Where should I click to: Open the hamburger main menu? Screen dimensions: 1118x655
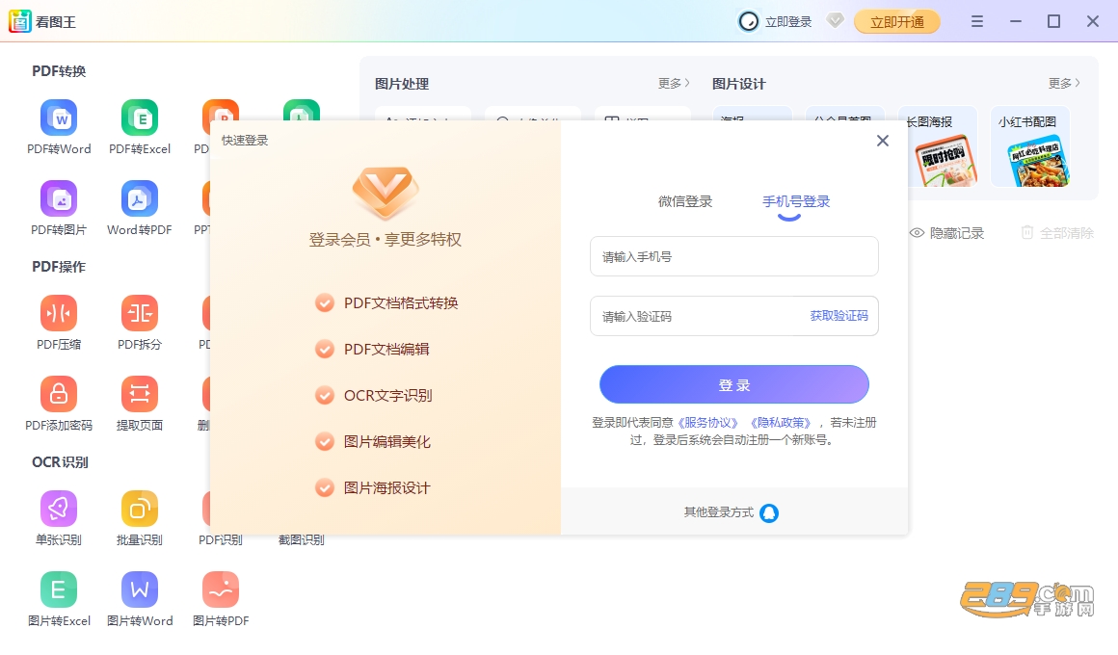[977, 21]
